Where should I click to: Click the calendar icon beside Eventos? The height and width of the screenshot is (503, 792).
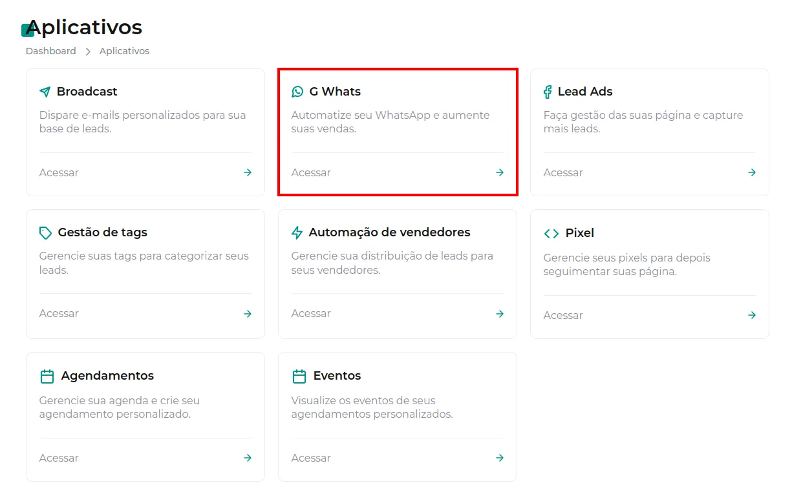(x=299, y=376)
